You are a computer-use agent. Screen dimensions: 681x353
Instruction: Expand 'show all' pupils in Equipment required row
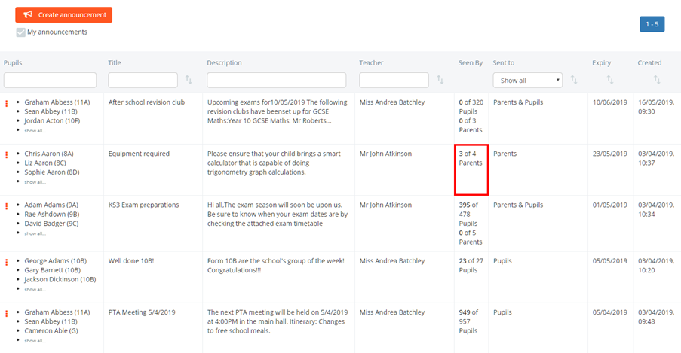[35, 181]
